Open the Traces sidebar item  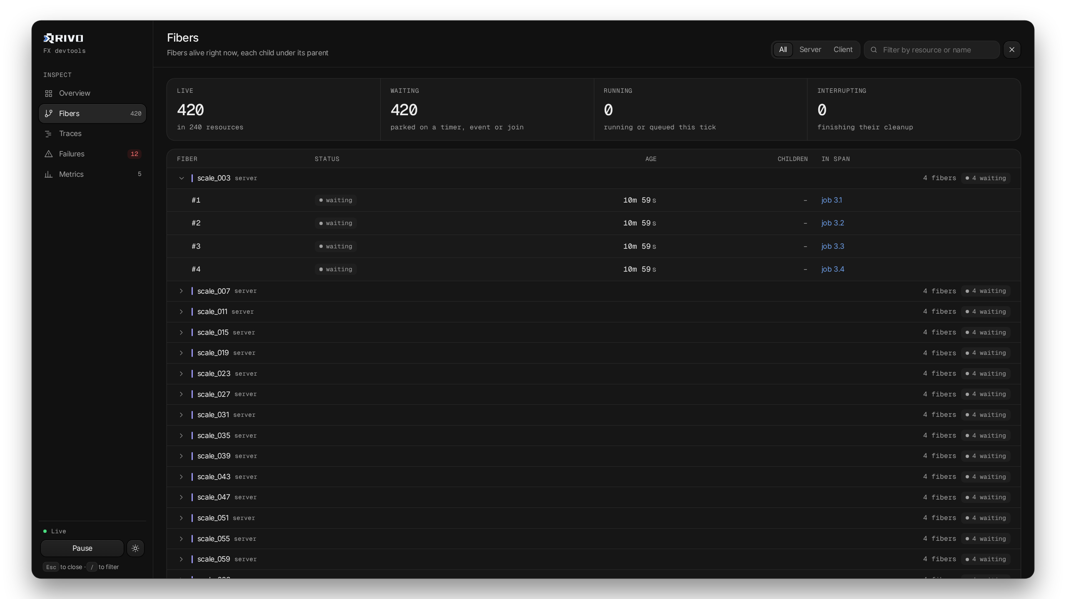click(x=92, y=134)
